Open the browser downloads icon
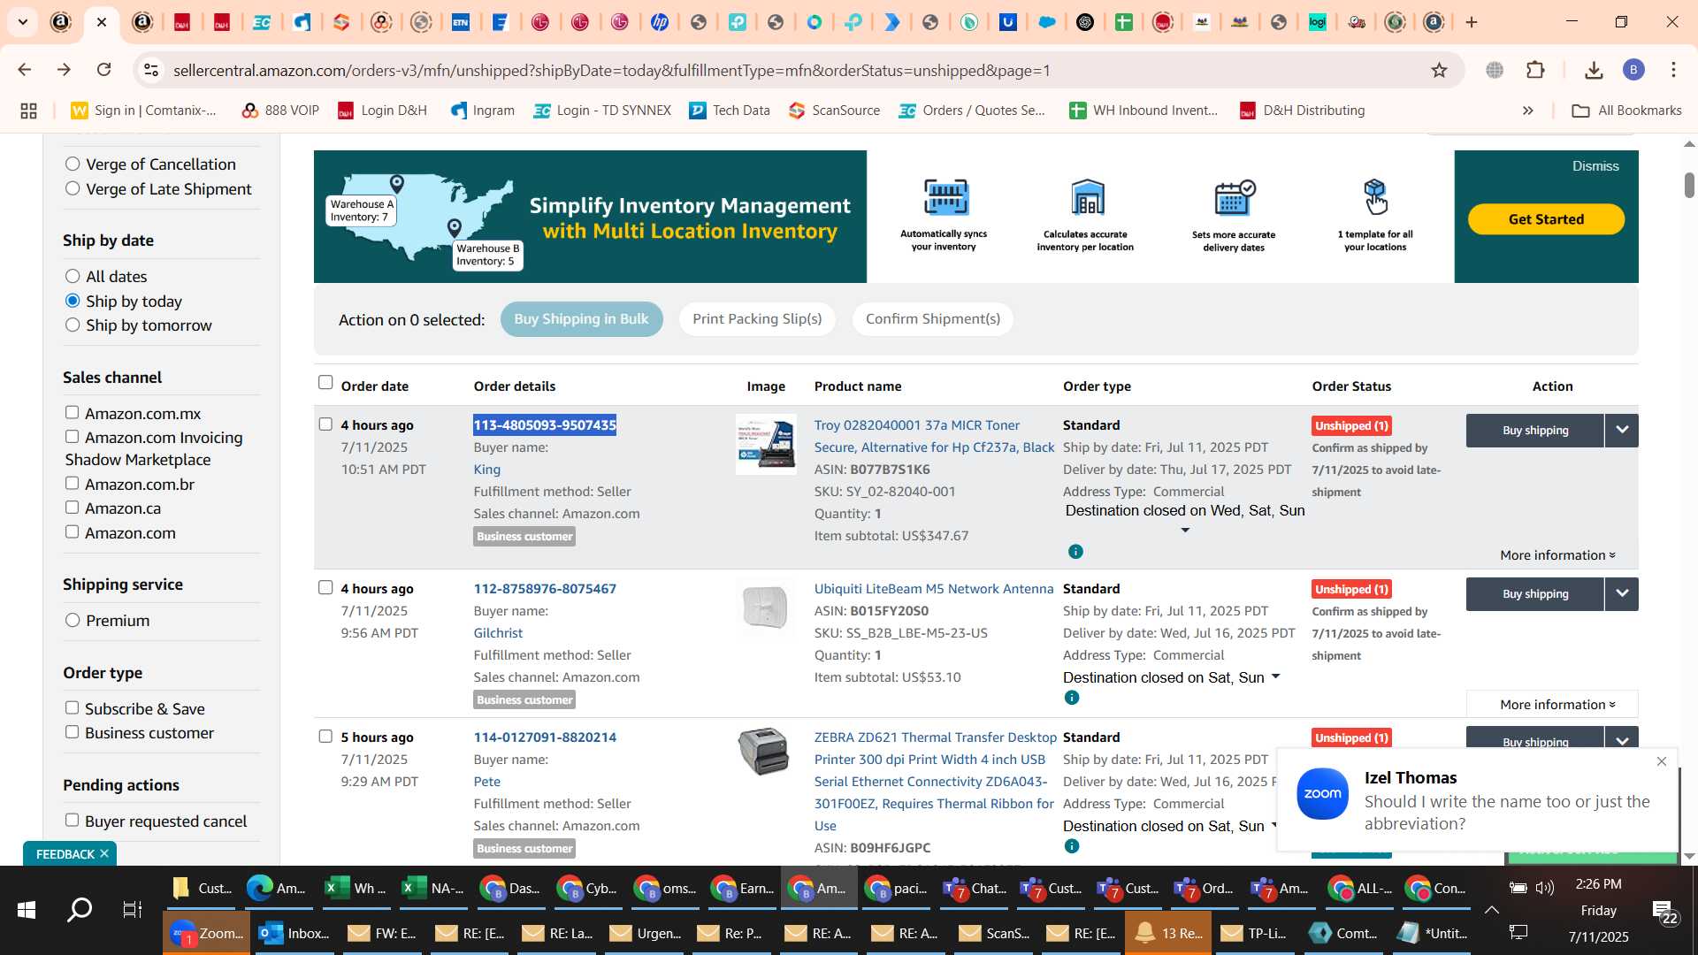Screen dimensions: 1698x955 pyautogui.click(x=1594, y=70)
